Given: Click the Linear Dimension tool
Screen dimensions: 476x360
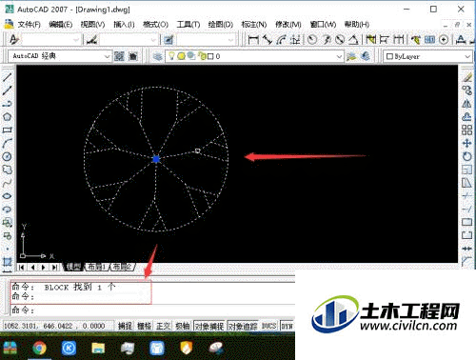Looking at the screenshot, I should click(253, 40).
